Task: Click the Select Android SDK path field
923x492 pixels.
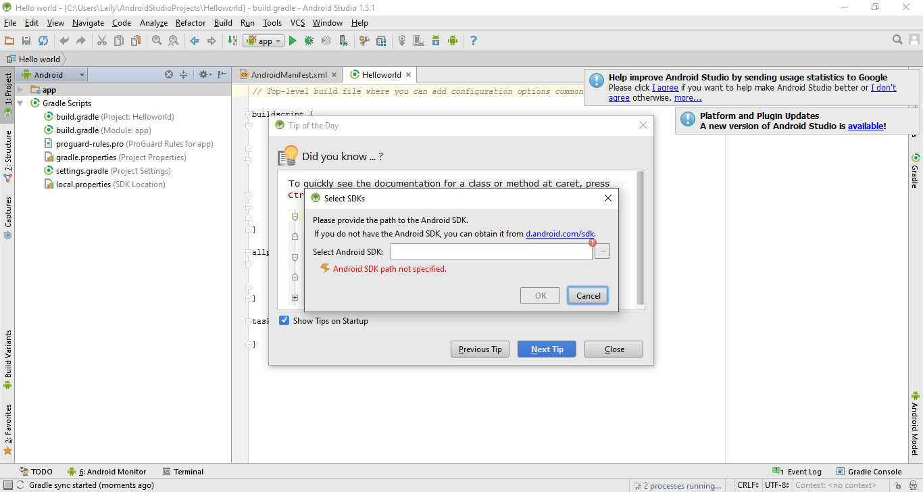Action: coord(491,251)
